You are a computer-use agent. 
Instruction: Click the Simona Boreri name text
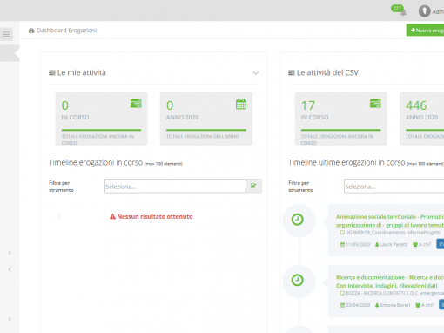[394, 305]
